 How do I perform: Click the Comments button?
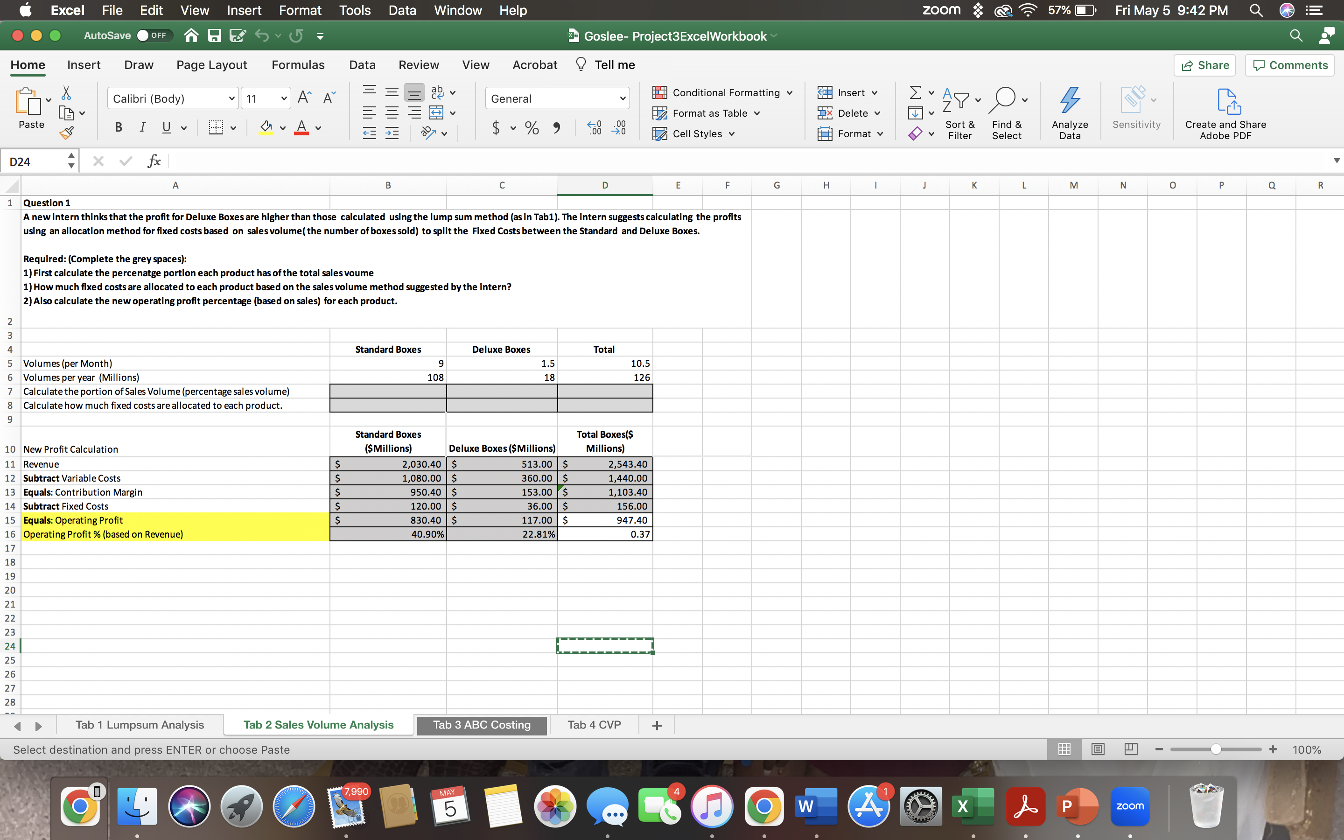tap(1289, 64)
